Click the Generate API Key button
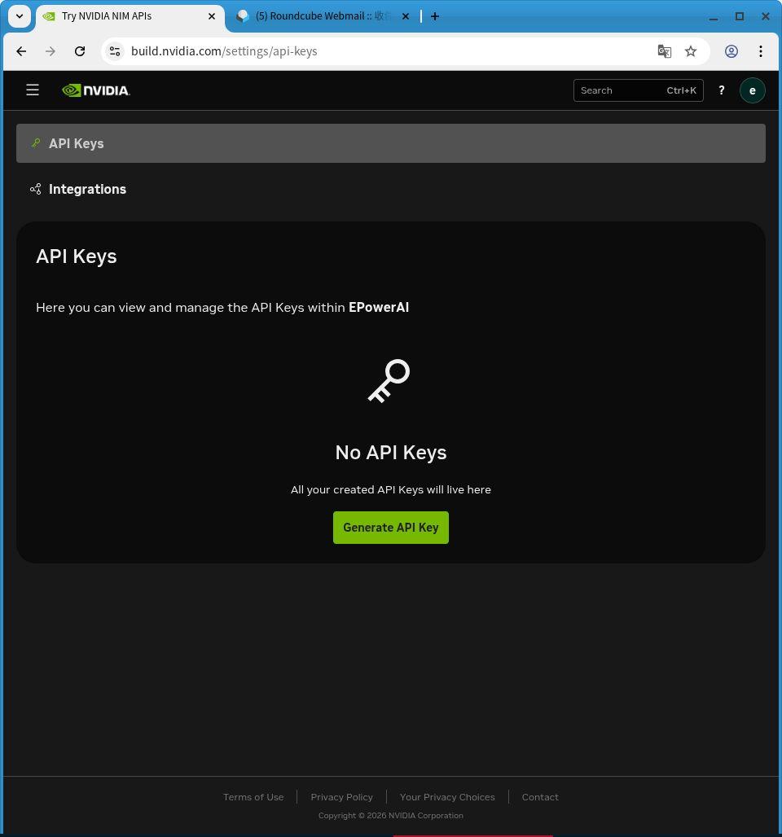 click(390, 528)
